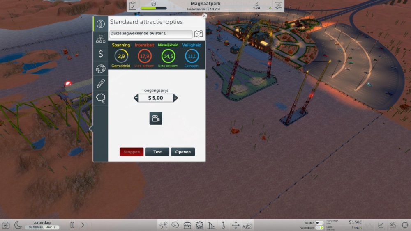Open the roller coaster builder tool
Screen dimensions: 411x231
pyautogui.click(x=211, y=225)
